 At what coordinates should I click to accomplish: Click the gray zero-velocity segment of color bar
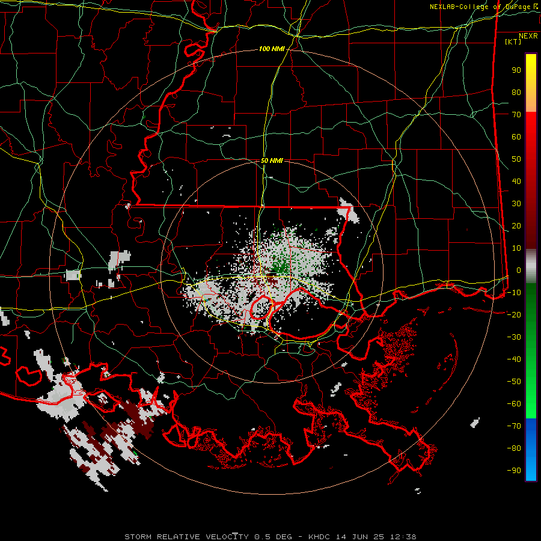(x=531, y=266)
